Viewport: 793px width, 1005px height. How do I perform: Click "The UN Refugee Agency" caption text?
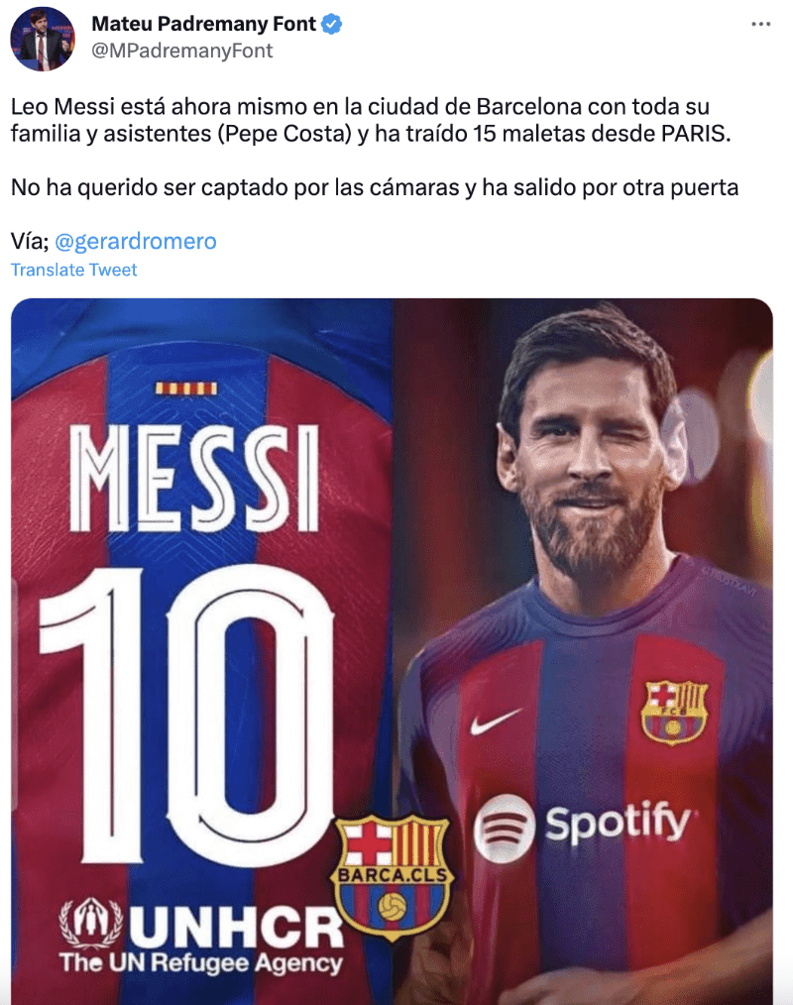click(200, 961)
